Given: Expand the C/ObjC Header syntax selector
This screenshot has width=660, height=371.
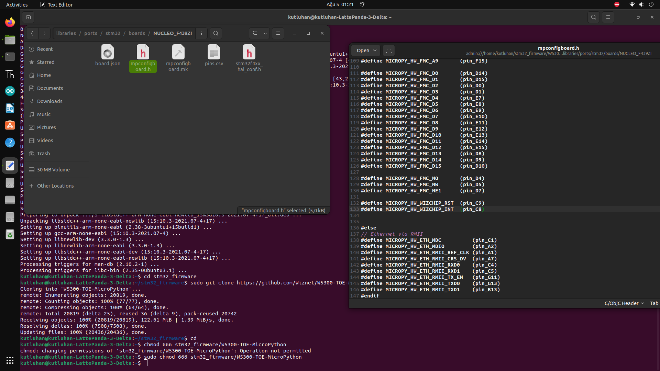Looking at the screenshot, I should [x=624, y=303].
